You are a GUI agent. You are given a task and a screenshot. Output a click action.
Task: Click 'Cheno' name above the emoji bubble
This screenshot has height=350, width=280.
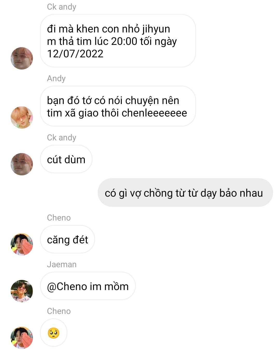pos(59,311)
